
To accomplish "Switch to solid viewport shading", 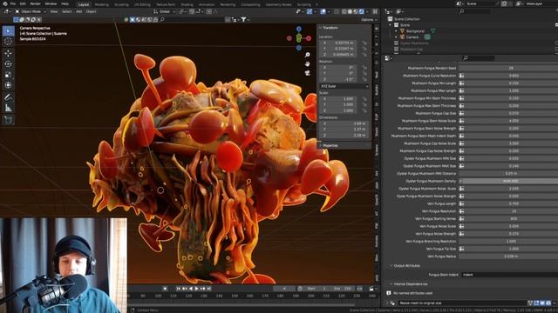I will (x=350, y=11).
